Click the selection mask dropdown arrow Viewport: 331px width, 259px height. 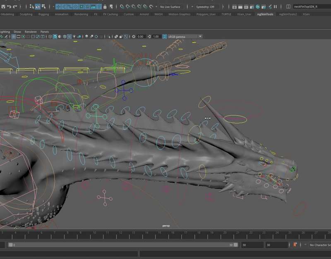pos(53,7)
